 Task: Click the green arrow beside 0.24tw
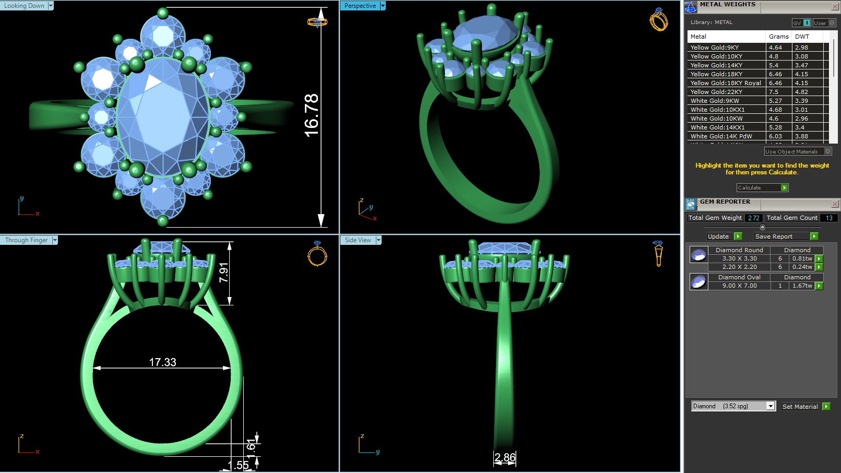(x=819, y=267)
